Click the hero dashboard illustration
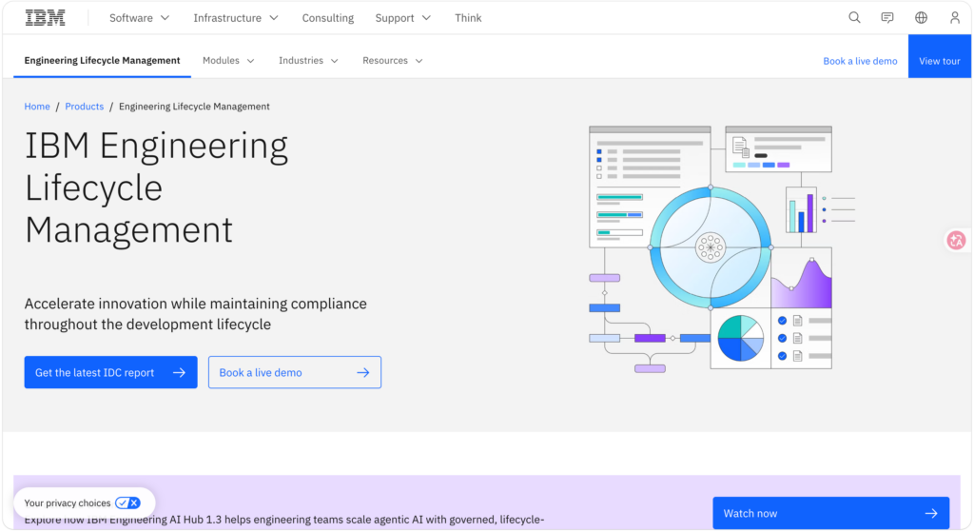Screen dimensions: 974x532 [722, 249]
